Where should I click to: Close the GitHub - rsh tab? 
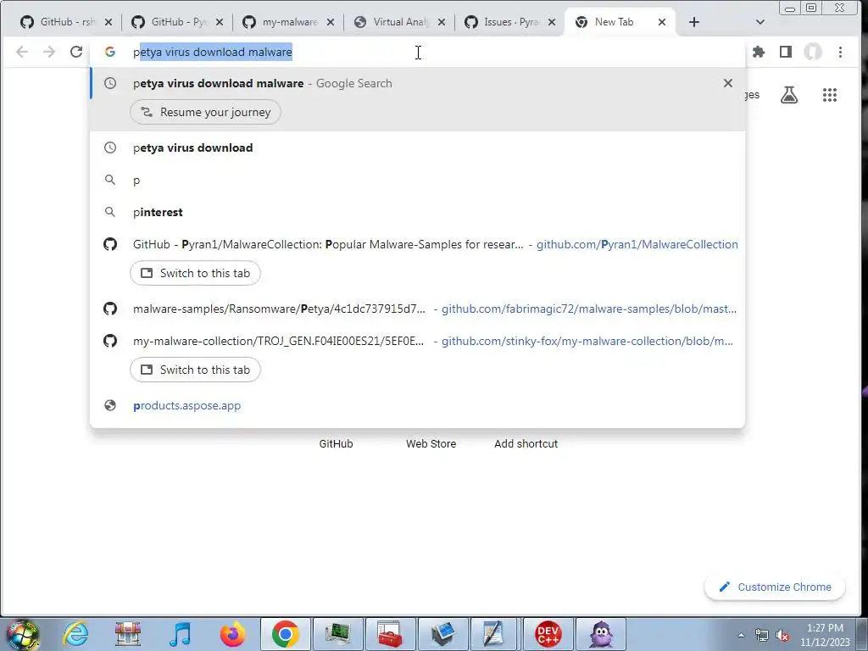coord(108,22)
